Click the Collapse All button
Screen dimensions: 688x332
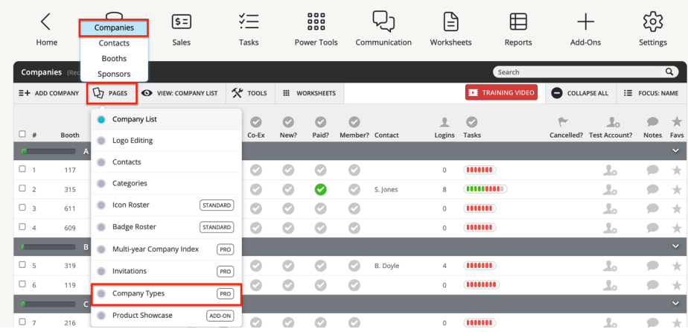coord(581,93)
